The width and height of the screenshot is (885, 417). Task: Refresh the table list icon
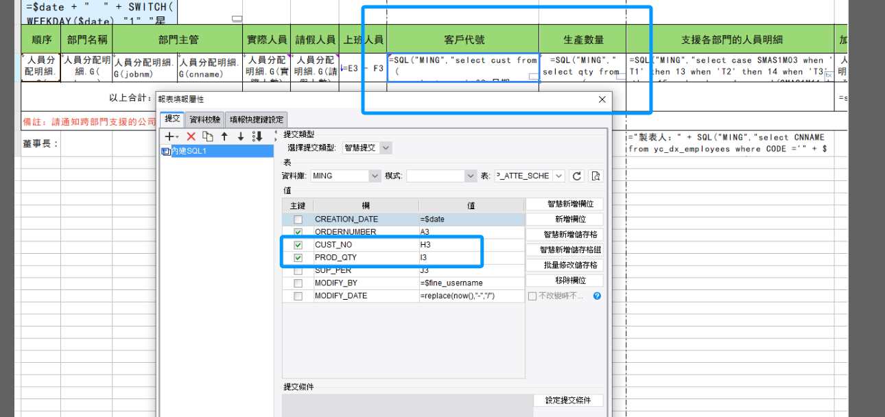point(577,176)
